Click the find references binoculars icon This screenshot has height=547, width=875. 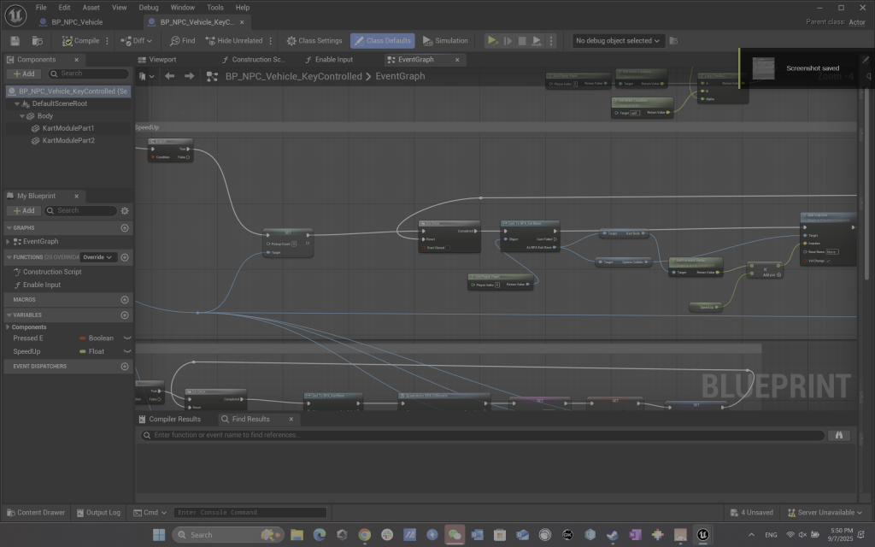click(x=839, y=435)
